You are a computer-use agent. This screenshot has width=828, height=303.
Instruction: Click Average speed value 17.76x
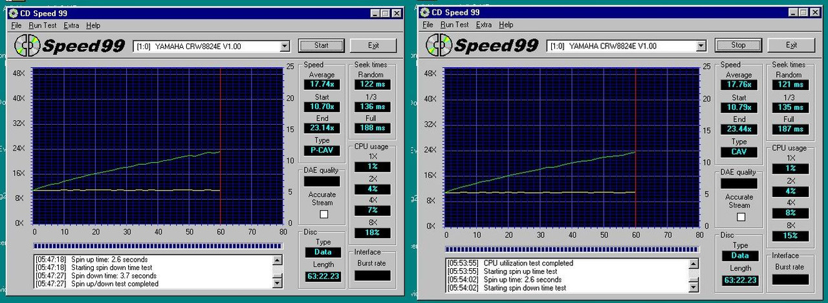click(739, 85)
